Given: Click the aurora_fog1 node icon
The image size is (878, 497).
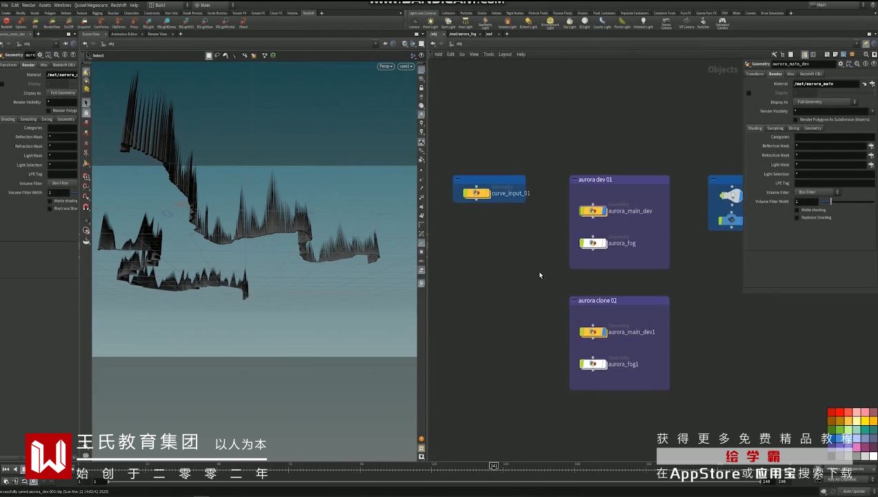Looking at the screenshot, I should coord(593,364).
